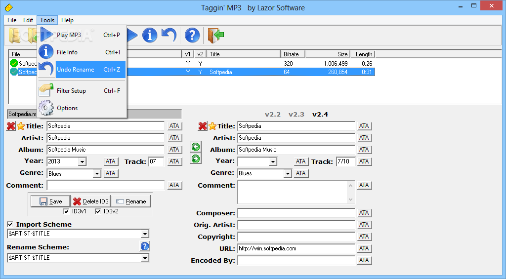Click the ID3v2 Track field showing 7/10
This screenshot has height=279, width=506.
click(x=345, y=161)
